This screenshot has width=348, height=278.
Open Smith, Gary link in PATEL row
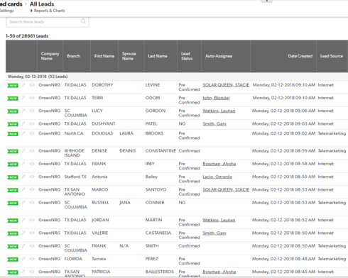pyautogui.click(x=214, y=124)
